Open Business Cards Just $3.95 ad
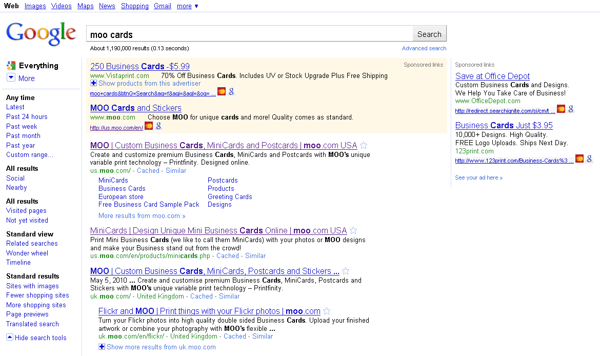Screen dimensions: 600x356 tap(504, 126)
